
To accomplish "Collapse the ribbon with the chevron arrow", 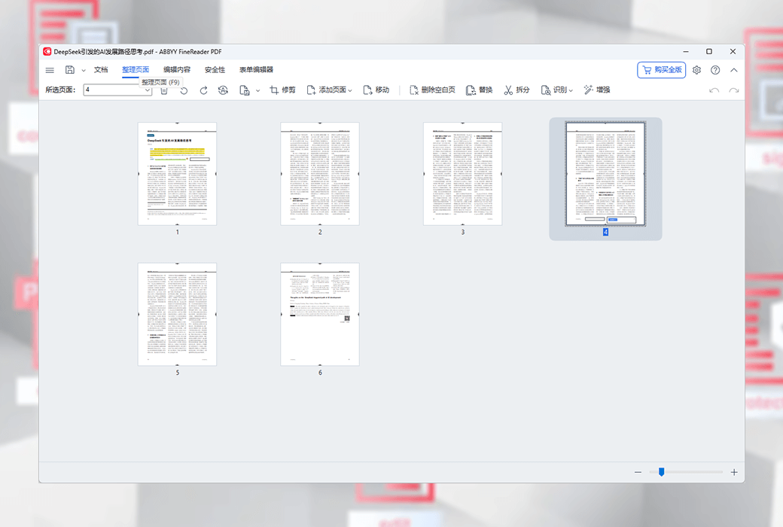I will [x=734, y=70].
